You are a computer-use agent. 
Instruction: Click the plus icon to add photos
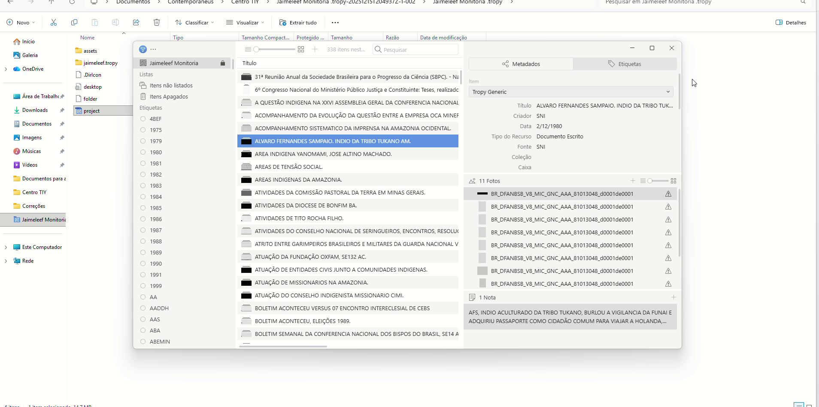(633, 181)
